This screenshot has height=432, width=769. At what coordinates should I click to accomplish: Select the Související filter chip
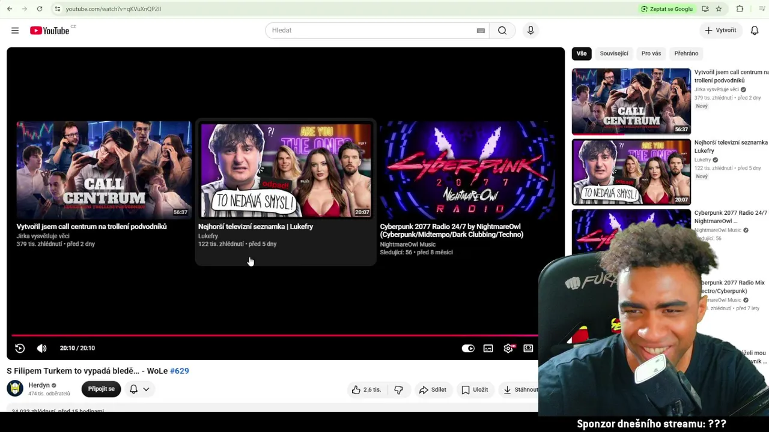coord(614,53)
